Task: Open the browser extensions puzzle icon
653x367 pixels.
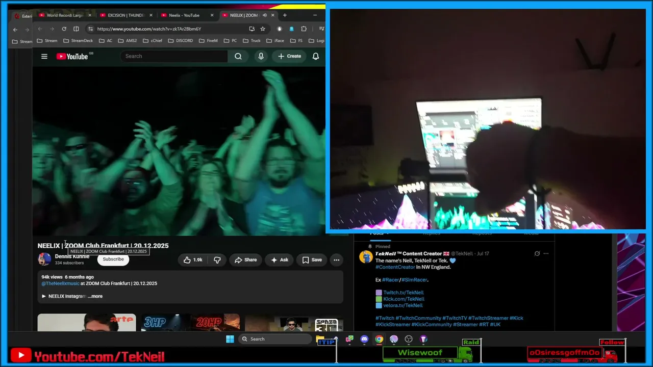Action: [304, 29]
